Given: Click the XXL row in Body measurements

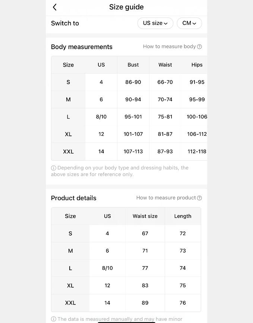Looking at the screenshot, I should point(68,151).
